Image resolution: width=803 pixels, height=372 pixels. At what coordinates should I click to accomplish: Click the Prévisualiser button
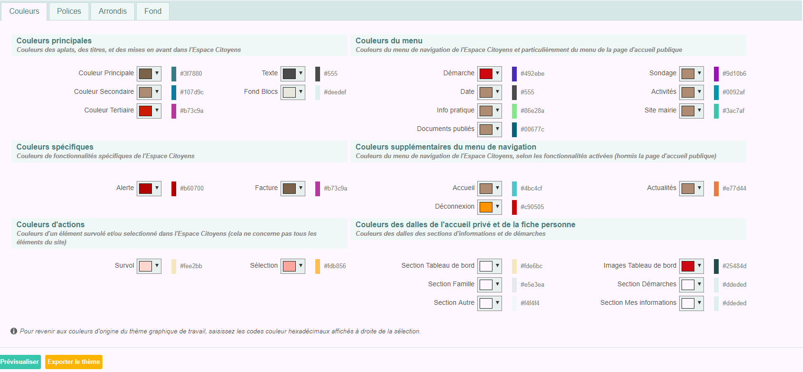20,362
